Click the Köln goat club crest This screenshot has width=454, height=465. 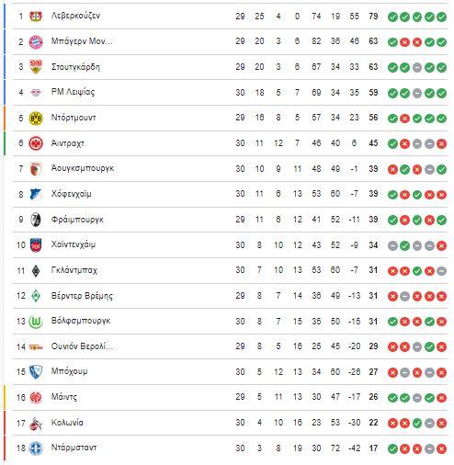pyautogui.click(x=36, y=424)
